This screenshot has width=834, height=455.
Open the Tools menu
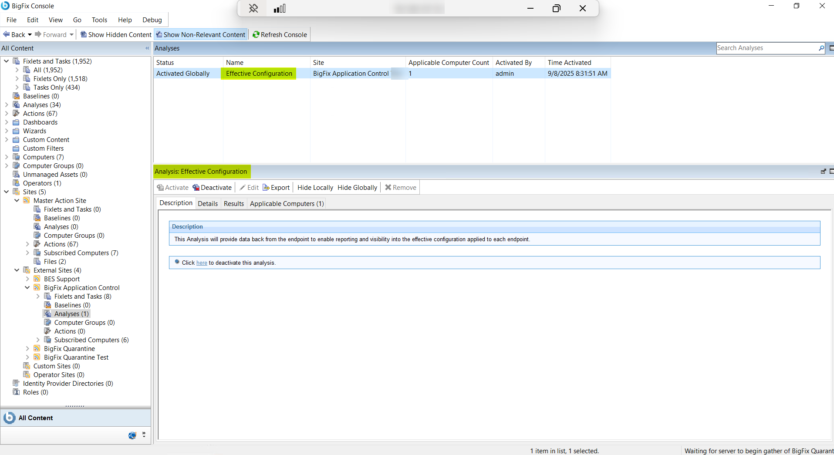coord(99,20)
